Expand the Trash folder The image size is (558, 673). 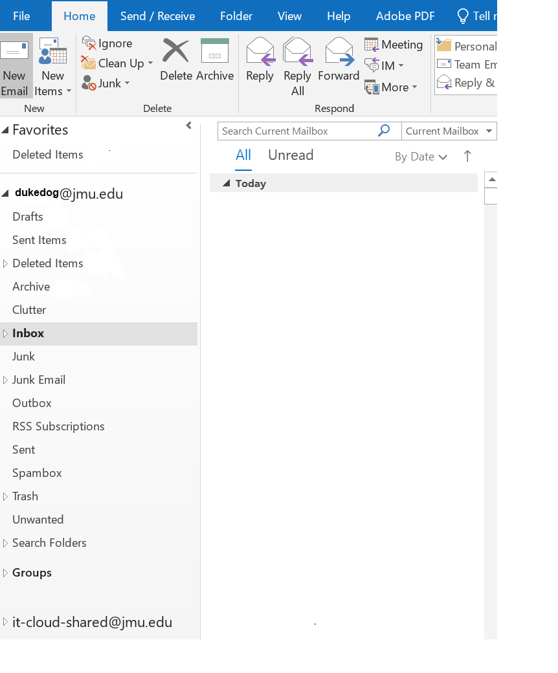(x=5, y=496)
